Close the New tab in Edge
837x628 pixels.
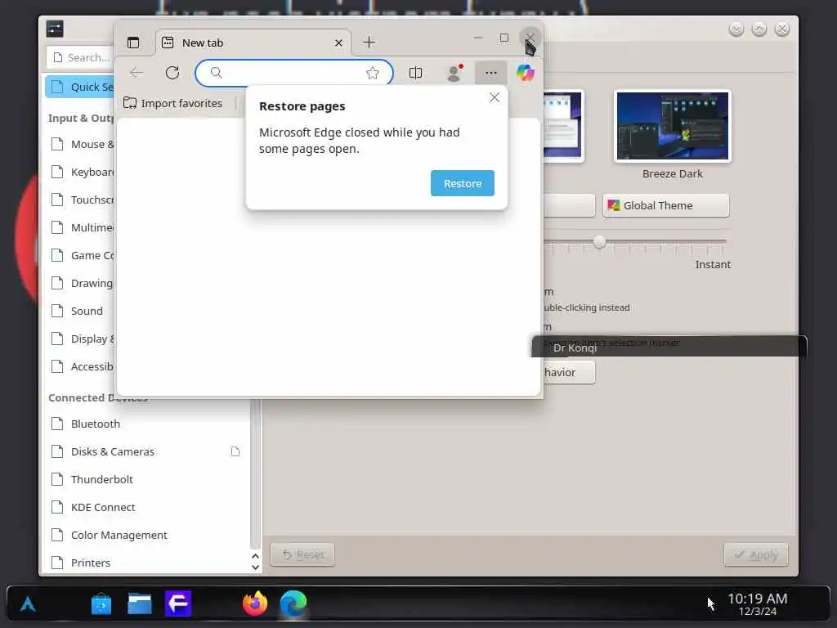coord(338,43)
